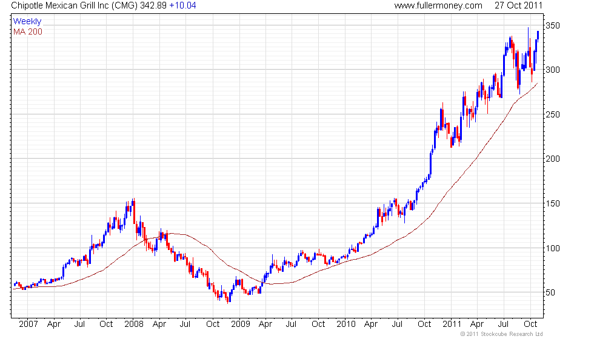The image size is (594, 339).
Task: Click the blue Weekly legend label
Action: coord(27,22)
